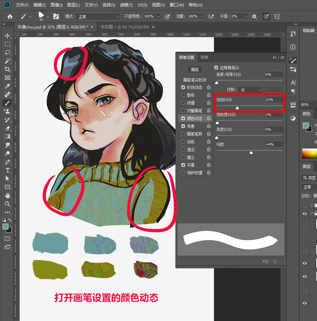This screenshot has width=317, height=321.
Task: Select the Hand tool
Action: point(7,196)
